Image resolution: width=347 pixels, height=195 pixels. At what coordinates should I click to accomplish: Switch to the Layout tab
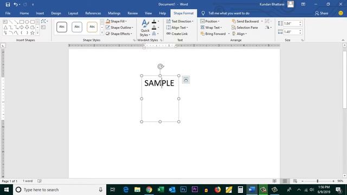pyautogui.click(x=73, y=13)
